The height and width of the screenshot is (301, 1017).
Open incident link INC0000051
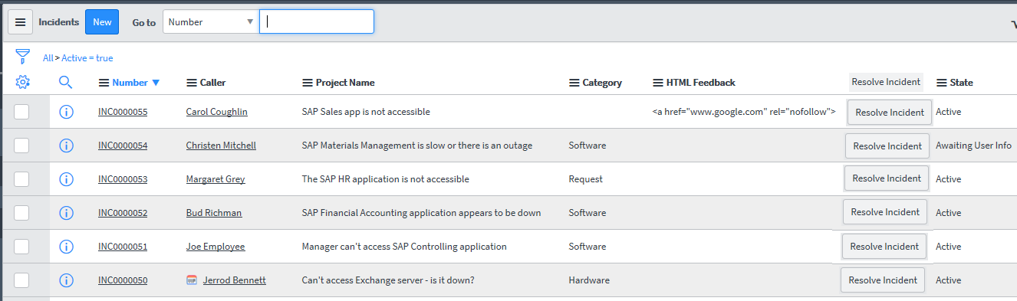pos(123,247)
